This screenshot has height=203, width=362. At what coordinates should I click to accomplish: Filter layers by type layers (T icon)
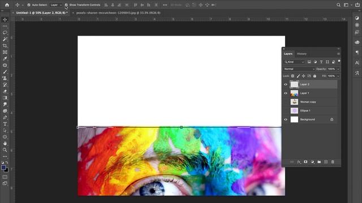[x=321, y=62]
